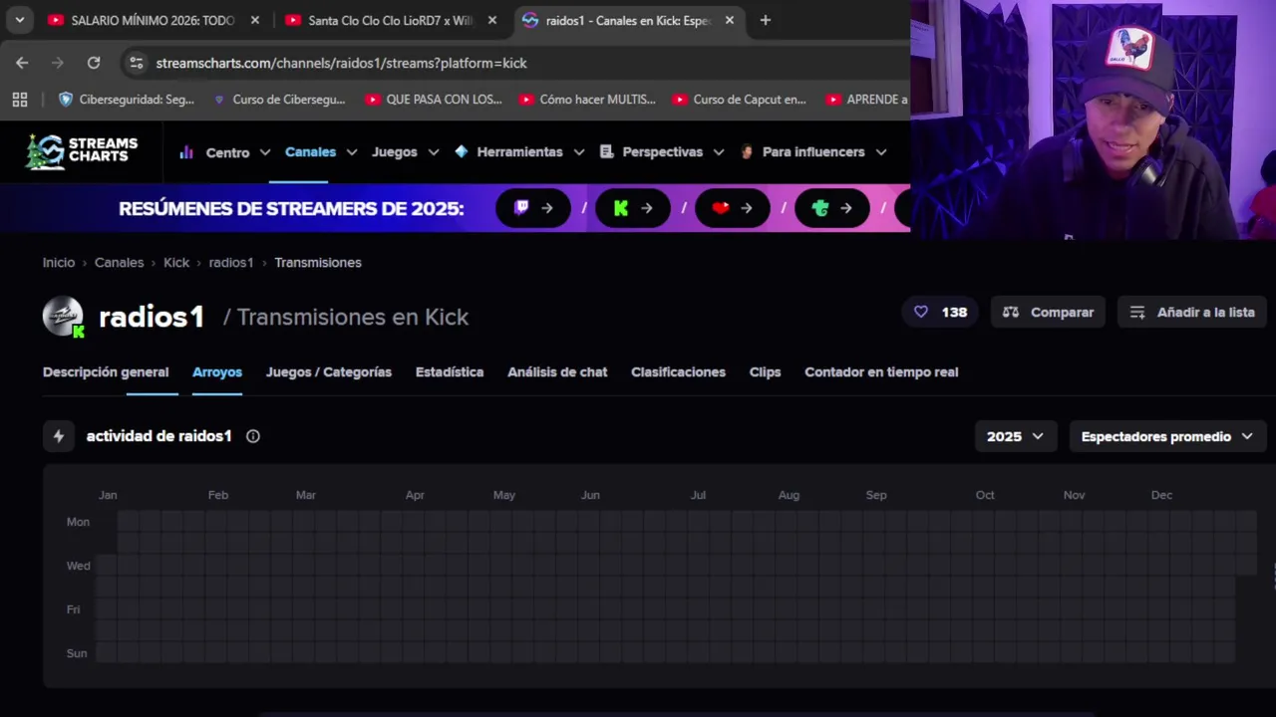
Task: Expand the Perspectivas menu
Action: 662,152
